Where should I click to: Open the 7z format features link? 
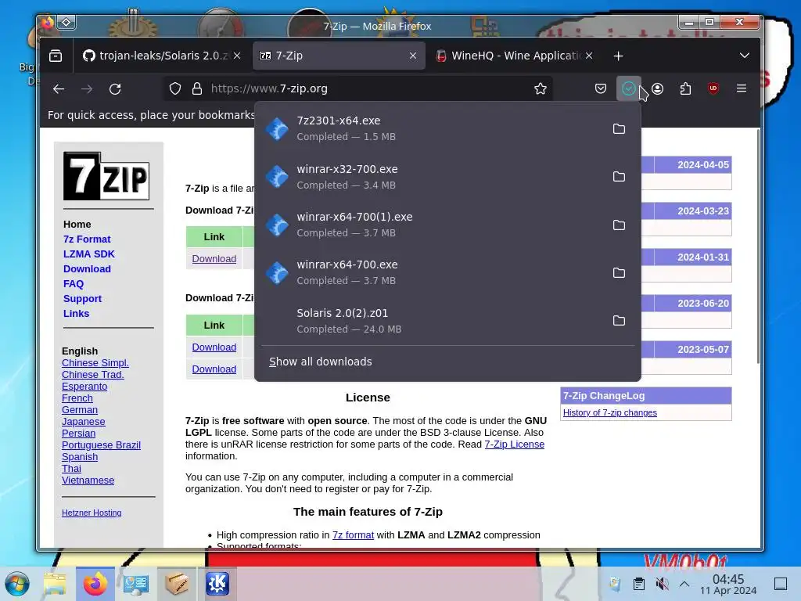(x=353, y=535)
